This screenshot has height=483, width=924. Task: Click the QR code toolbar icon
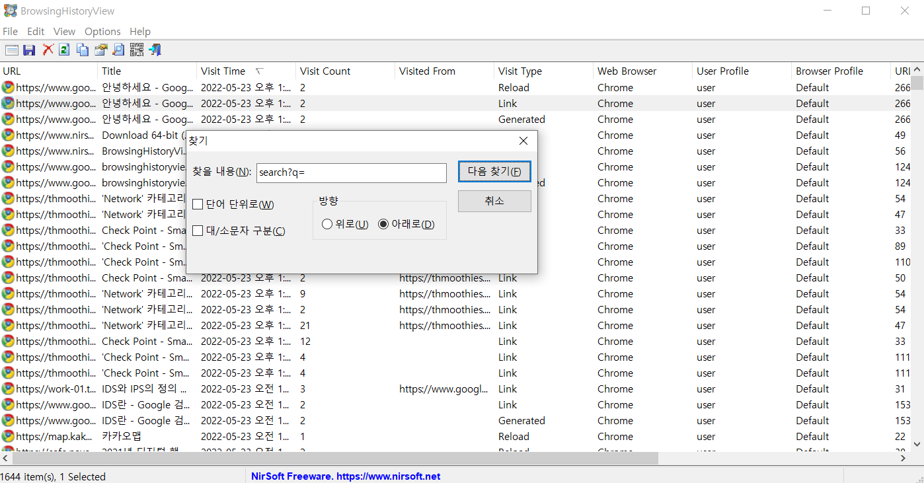(137, 50)
